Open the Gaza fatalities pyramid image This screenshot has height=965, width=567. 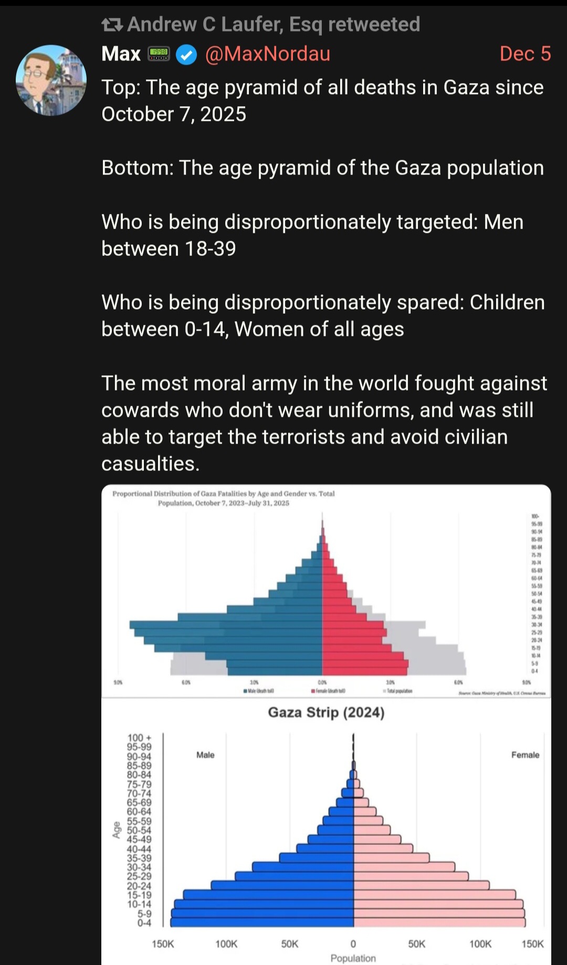326,591
